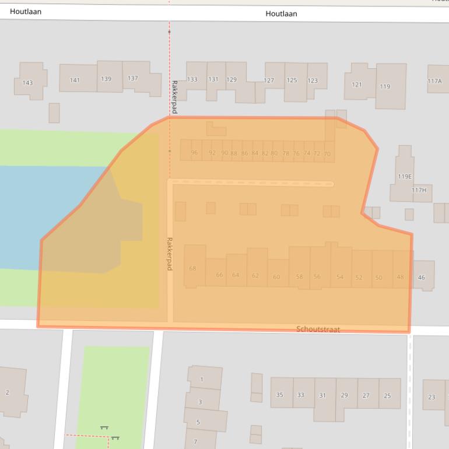The height and width of the screenshot is (449, 449).
Task: Click house number 96 in the highlighted area
Action: pos(194,153)
